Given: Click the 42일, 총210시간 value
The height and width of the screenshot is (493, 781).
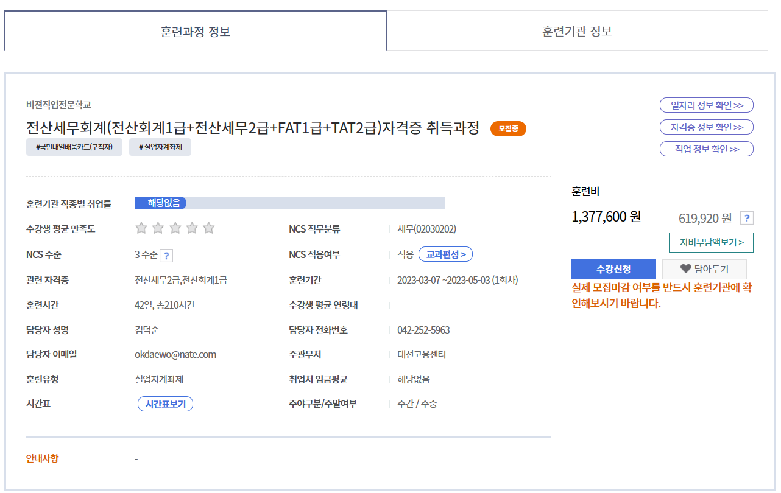Looking at the screenshot, I should (164, 306).
